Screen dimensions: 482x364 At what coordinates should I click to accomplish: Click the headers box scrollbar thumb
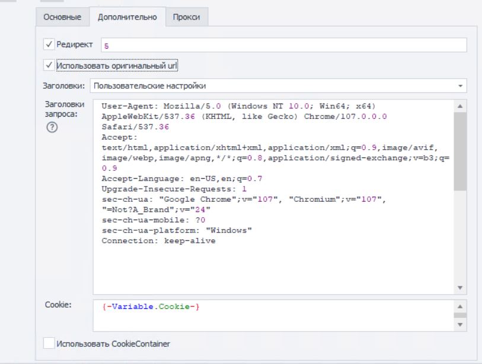tap(461, 150)
